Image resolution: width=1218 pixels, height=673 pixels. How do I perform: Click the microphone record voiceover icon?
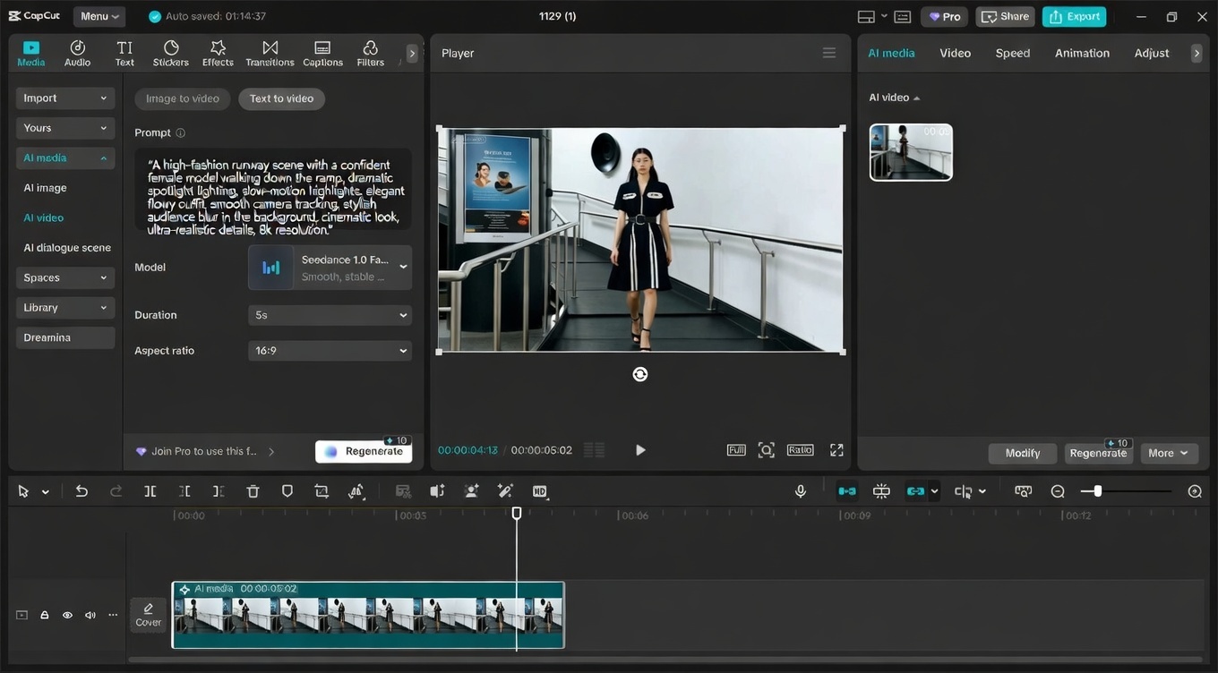(801, 491)
